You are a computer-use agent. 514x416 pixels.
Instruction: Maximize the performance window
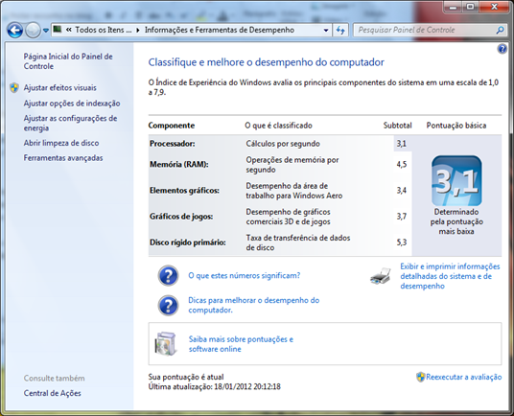471,7
